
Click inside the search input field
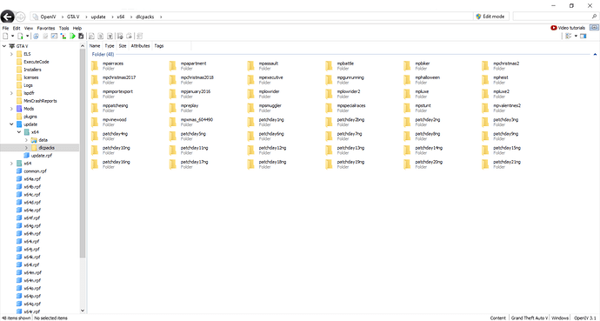coord(551,17)
